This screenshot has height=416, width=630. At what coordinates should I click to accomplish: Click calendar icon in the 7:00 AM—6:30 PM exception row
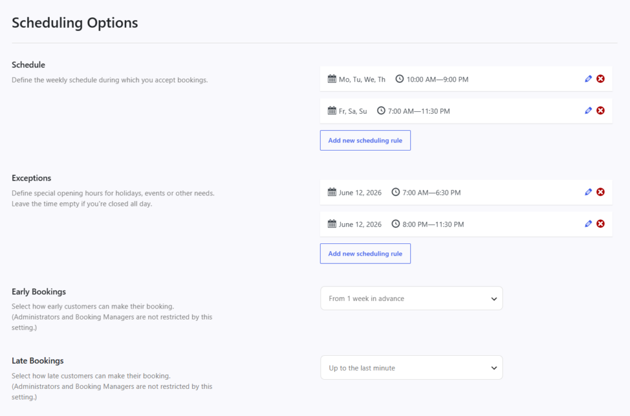[332, 192]
